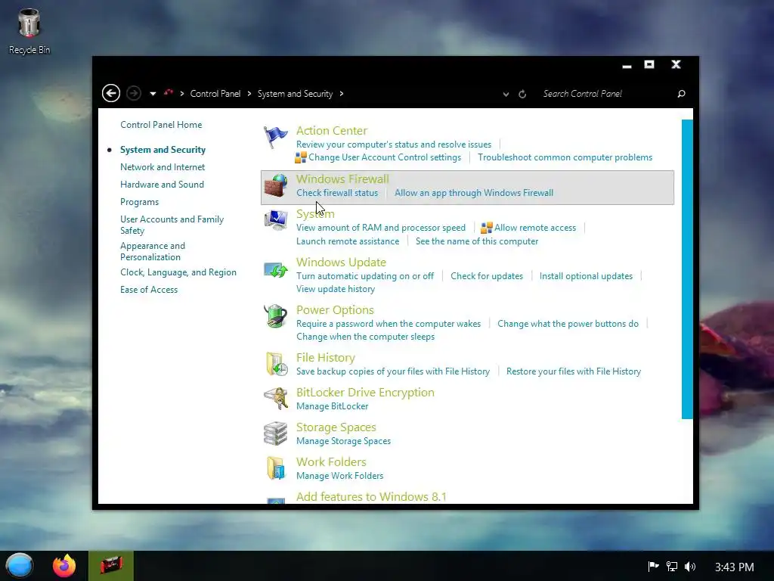
Task: Open Troubleshoot common computer problems
Action: click(565, 157)
